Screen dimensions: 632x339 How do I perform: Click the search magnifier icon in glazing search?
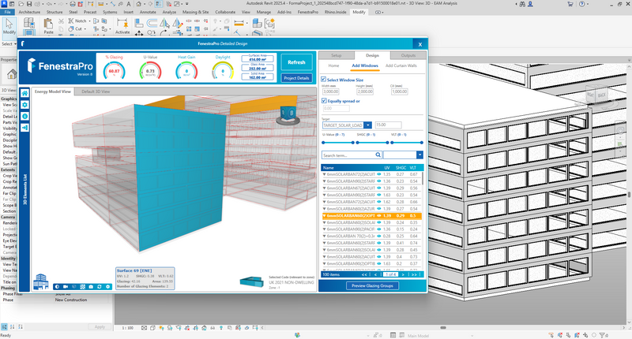(378, 155)
